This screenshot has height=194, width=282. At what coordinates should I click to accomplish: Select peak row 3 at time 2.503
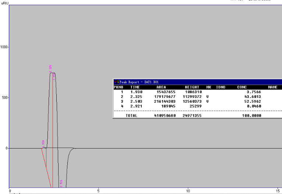(x=198, y=101)
